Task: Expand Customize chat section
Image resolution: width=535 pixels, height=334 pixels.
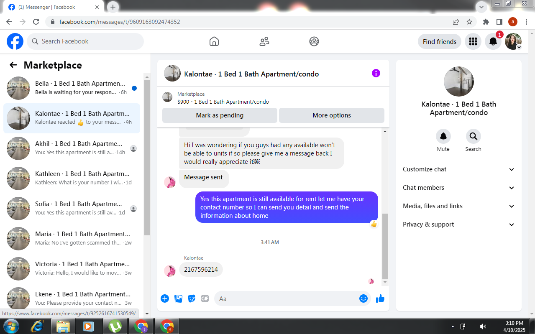Action: click(459, 169)
